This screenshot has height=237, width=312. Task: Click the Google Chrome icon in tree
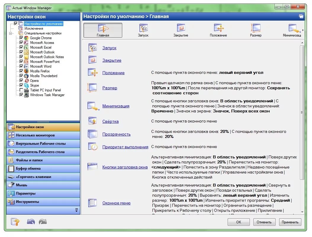[x=26, y=38]
